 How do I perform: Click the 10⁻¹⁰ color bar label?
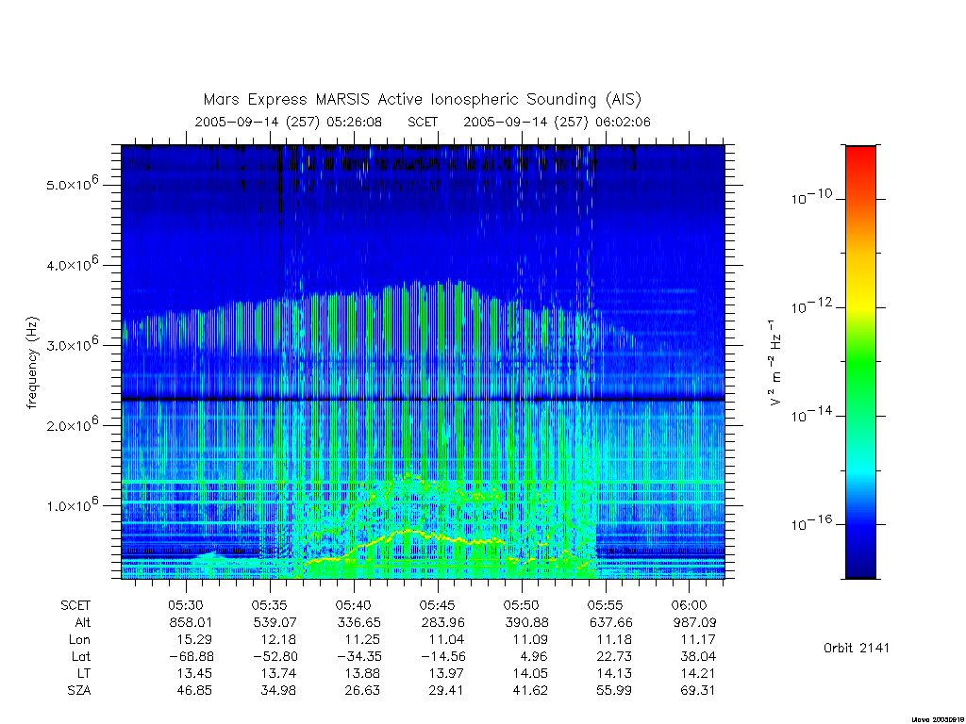point(811,197)
